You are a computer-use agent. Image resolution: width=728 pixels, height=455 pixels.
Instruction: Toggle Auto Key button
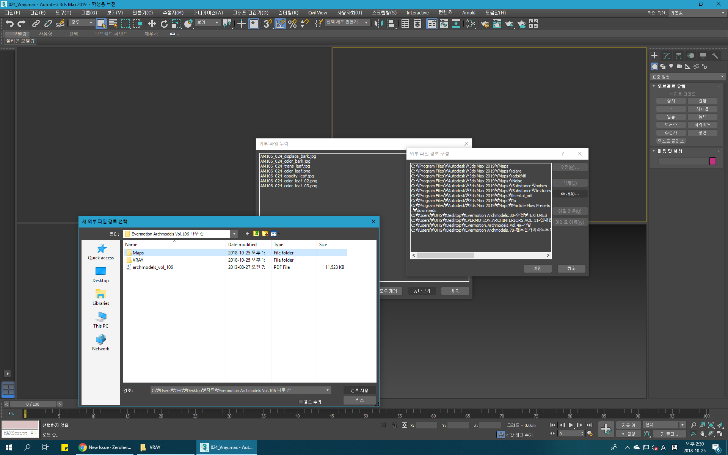click(628, 425)
